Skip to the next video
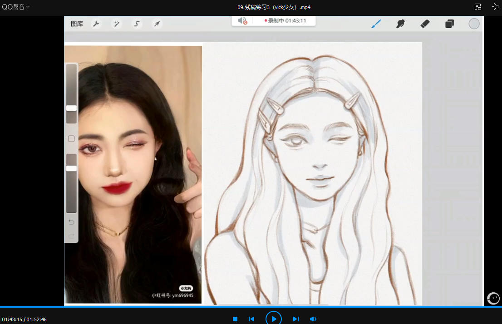The width and height of the screenshot is (502, 324). click(x=295, y=319)
